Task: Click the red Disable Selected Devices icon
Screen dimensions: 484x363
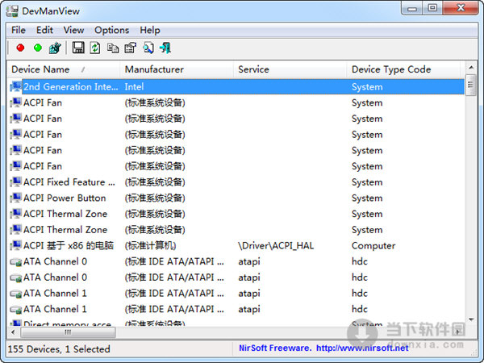Action: point(20,48)
